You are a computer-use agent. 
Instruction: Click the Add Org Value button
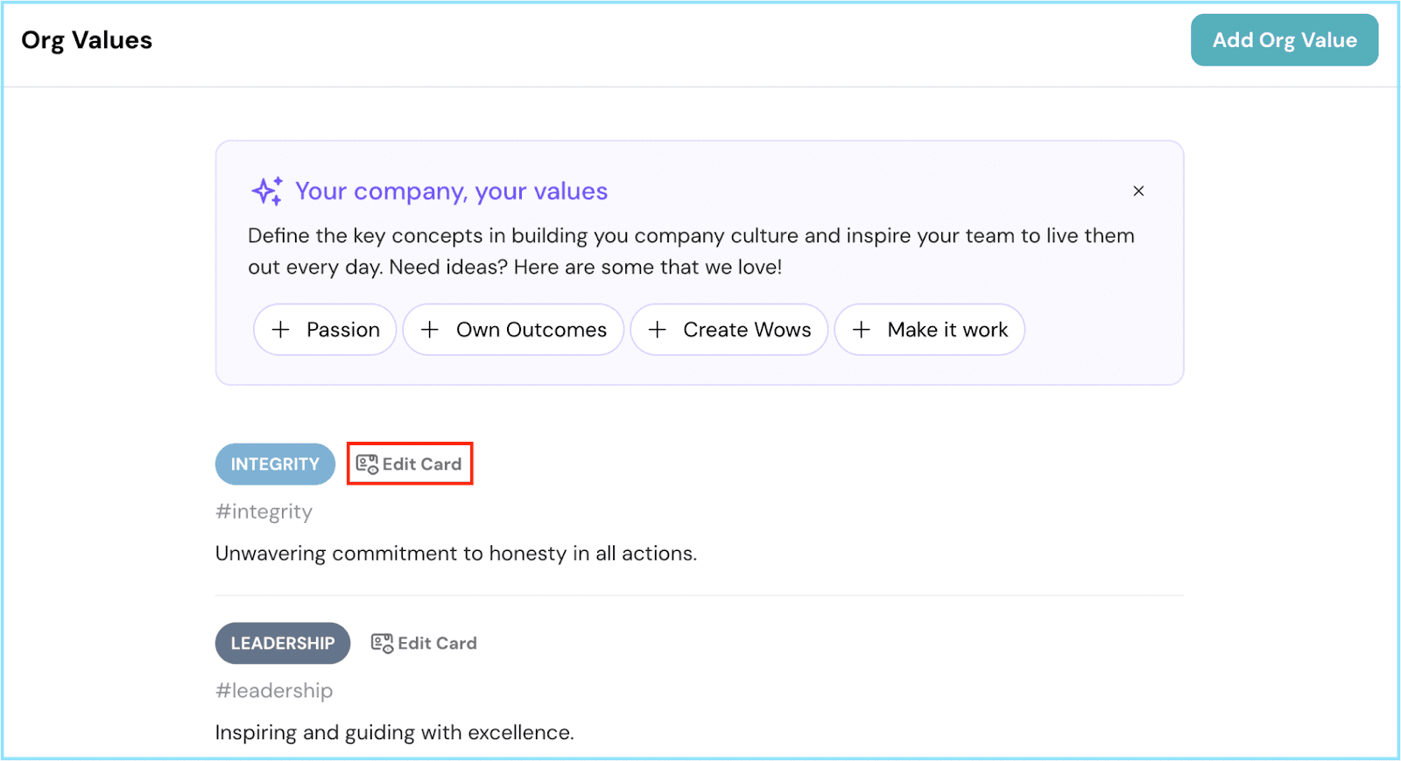click(1284, 40)
